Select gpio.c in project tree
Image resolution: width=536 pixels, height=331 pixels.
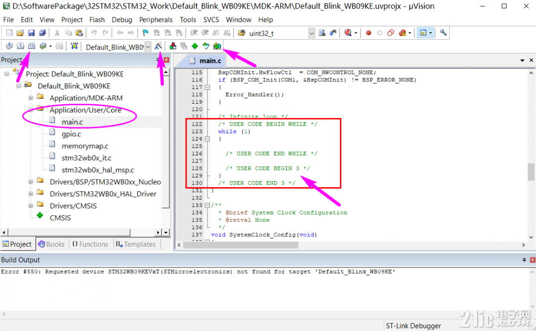pyautogui.click(x=71, y=134)
